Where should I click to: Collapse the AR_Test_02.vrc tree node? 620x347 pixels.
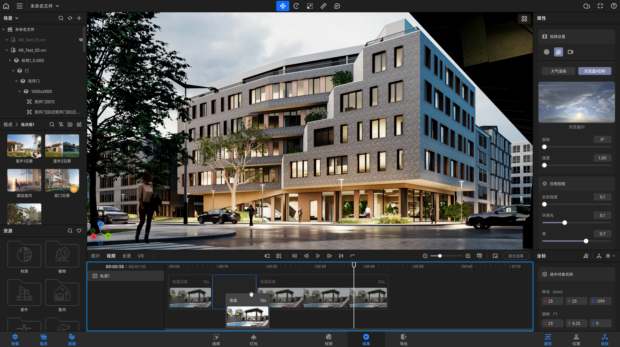tap(7, 50)
